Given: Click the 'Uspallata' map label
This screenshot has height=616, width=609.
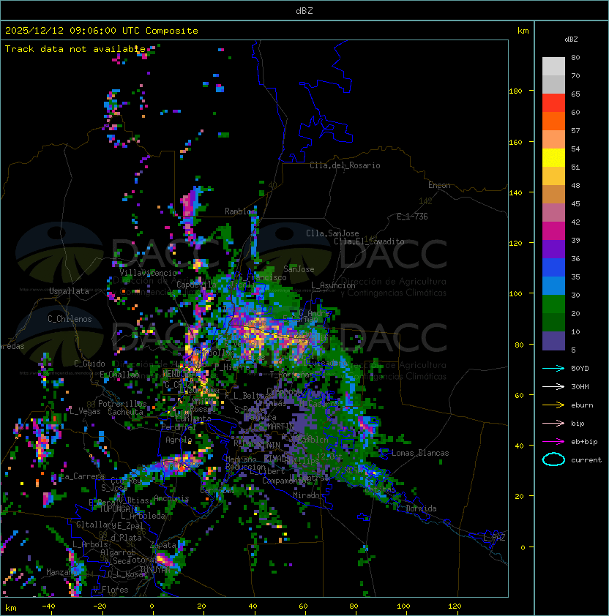Looking at the screenshot, I should click(69, 291).
